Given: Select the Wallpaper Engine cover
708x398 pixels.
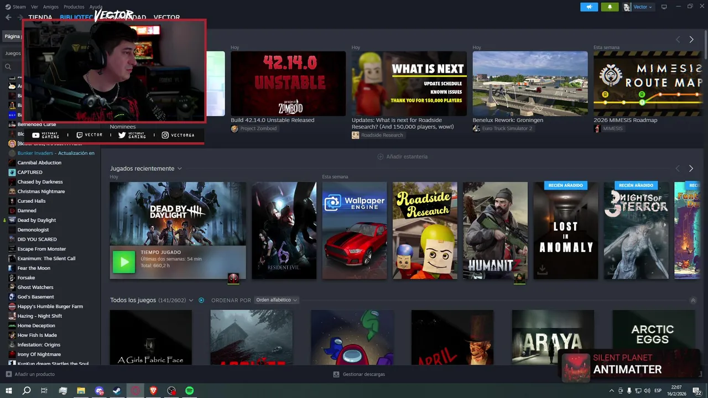Looking at the screenshot, I should [x=355, y=231].
